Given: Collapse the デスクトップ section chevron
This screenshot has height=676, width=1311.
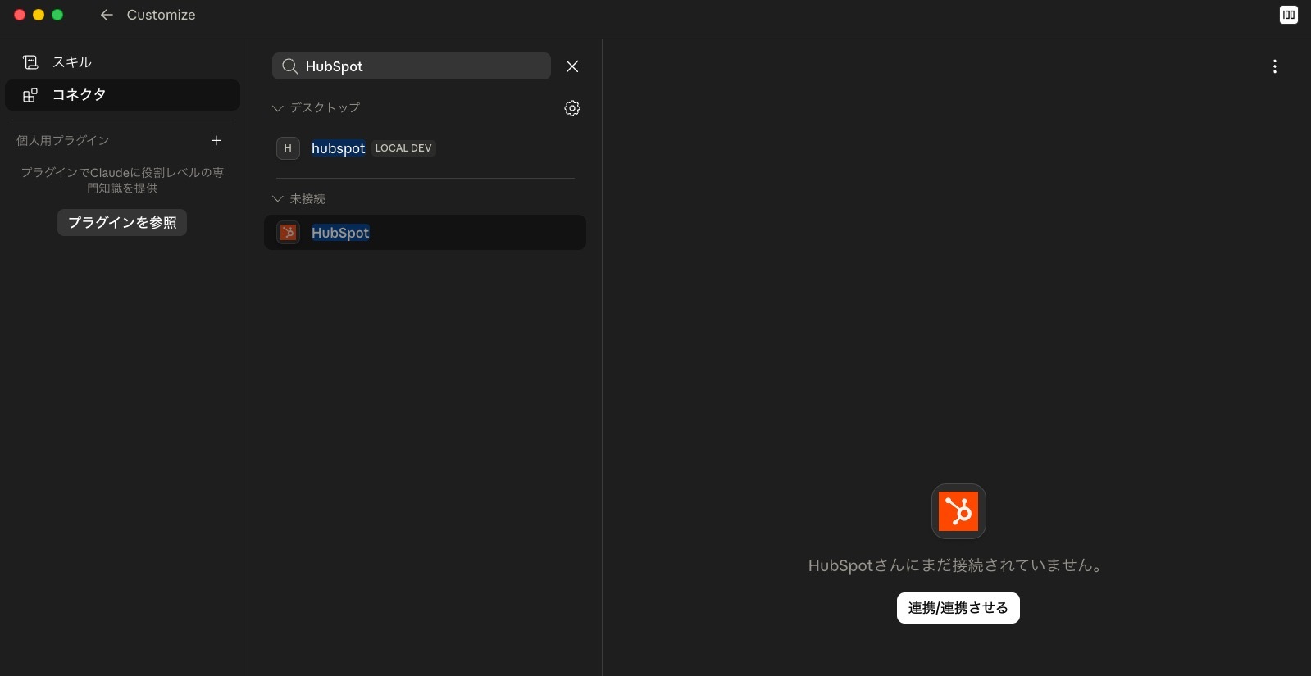Looking at the screenshot, I should point(278,108).
